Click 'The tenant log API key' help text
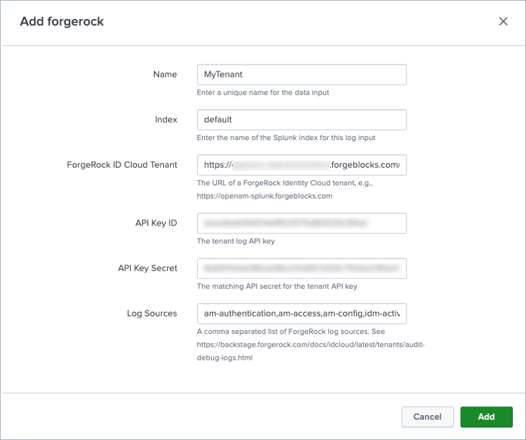526x440 pixels. 235,241
